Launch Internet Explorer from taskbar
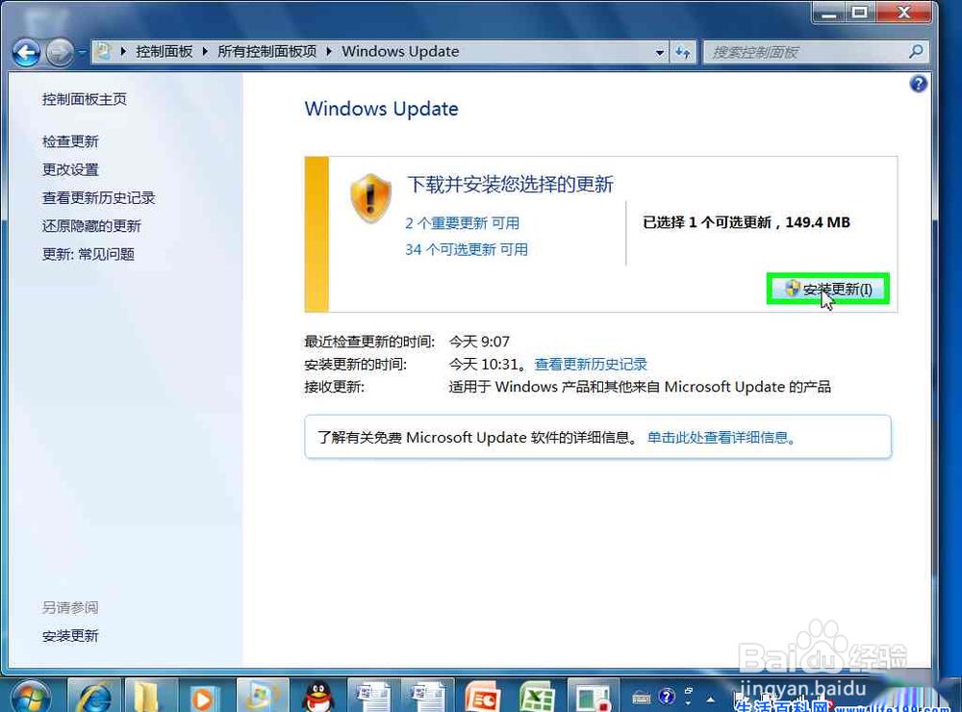The image size is (962, 712). tap(93, 697)
